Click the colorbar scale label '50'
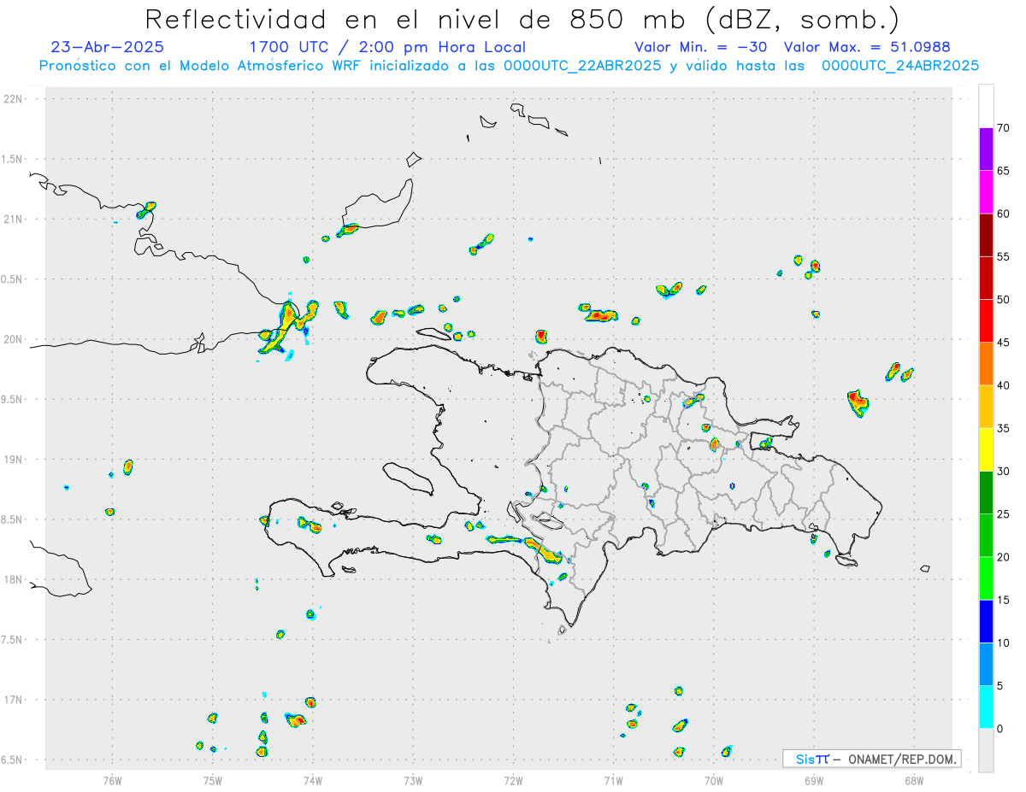Viewport: 1026px width, 792px height. tap(1004, 300)
